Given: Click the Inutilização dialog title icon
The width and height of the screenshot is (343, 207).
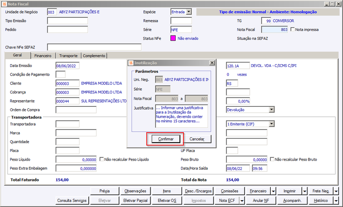Looking at the screenshot, I should [131, 63].
